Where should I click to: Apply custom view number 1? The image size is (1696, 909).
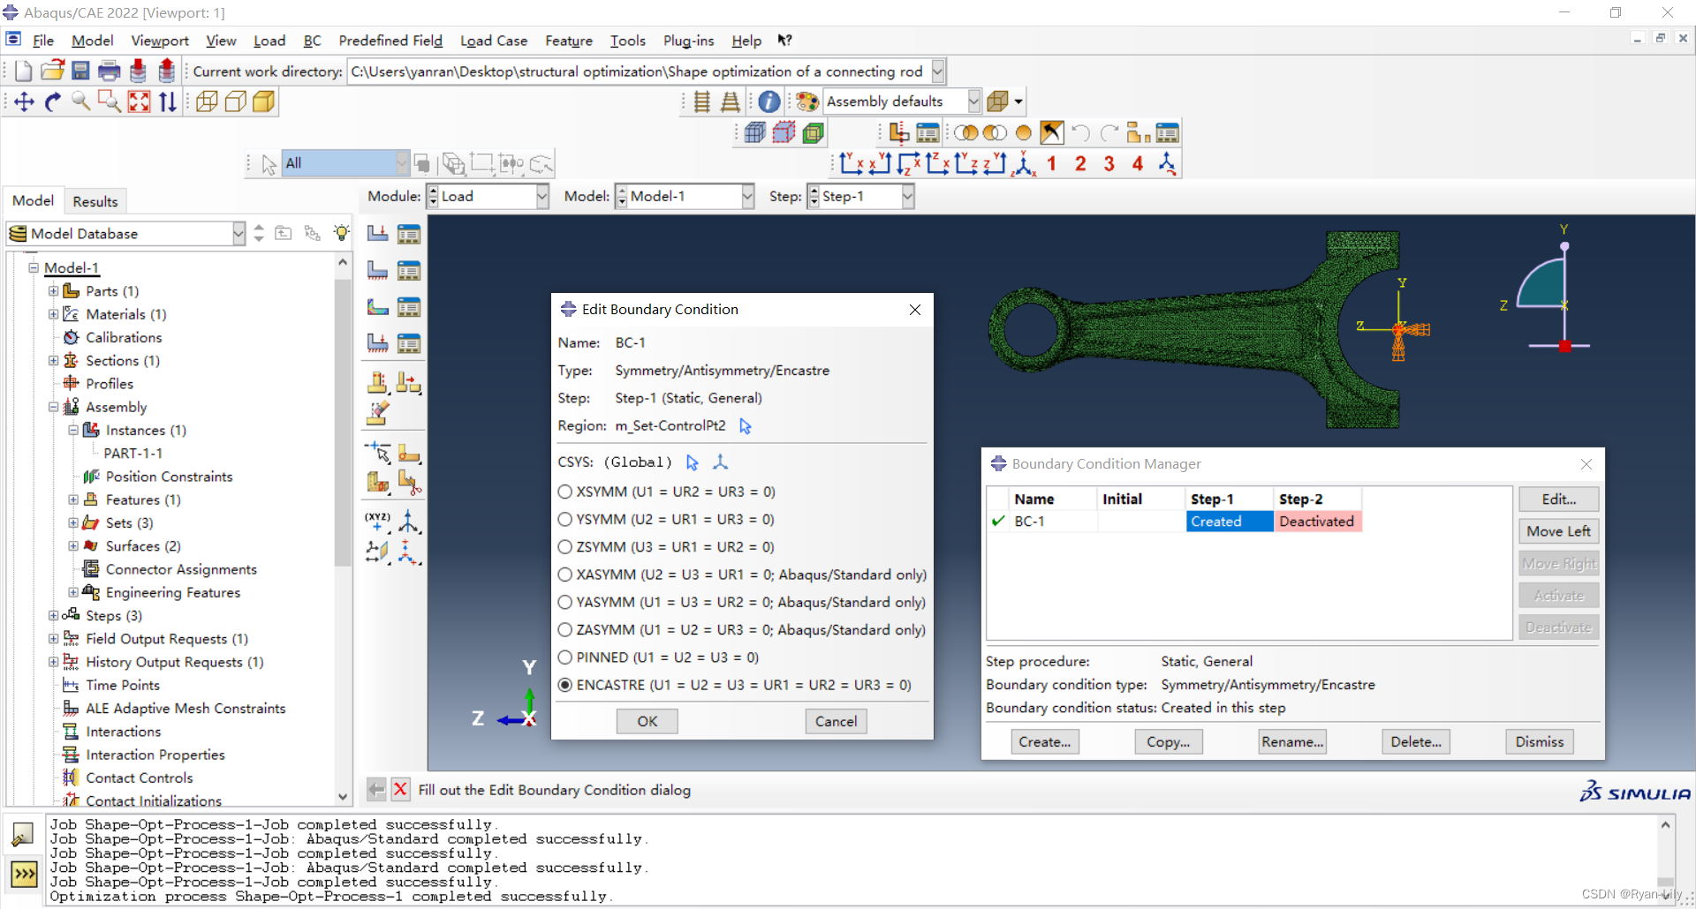coord(1051,163)
